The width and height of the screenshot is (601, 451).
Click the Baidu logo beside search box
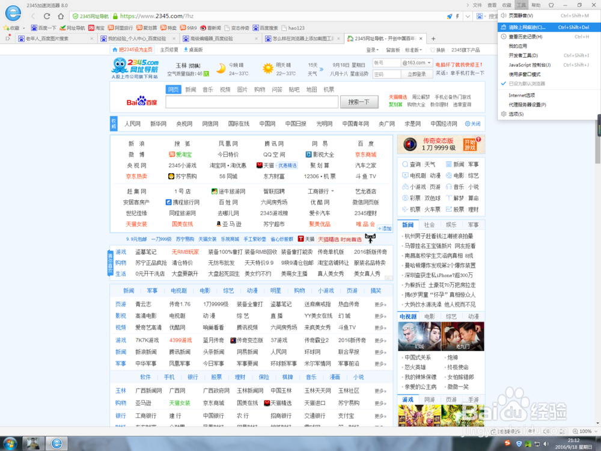142,101
